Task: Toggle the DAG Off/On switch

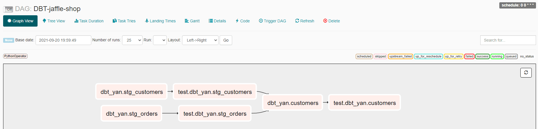Action: point(8,9)
